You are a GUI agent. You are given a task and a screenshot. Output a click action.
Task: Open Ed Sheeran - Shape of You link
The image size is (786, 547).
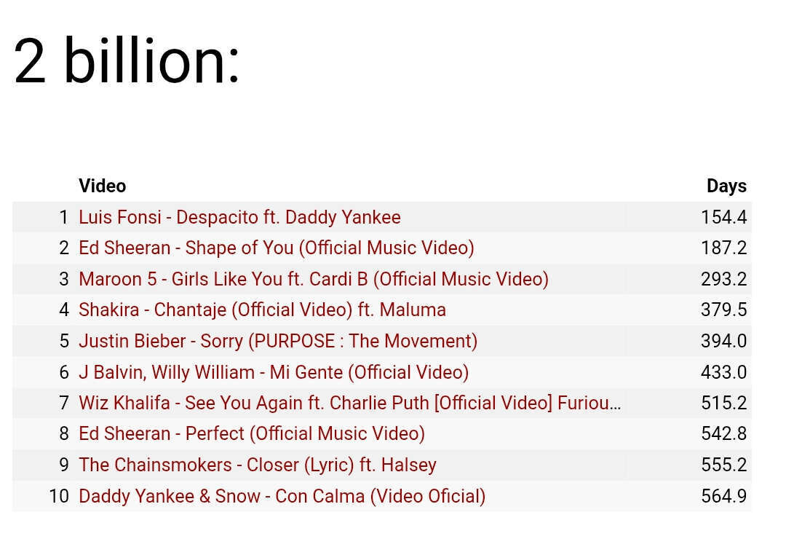pyautogui.click(x=277, y=248)
